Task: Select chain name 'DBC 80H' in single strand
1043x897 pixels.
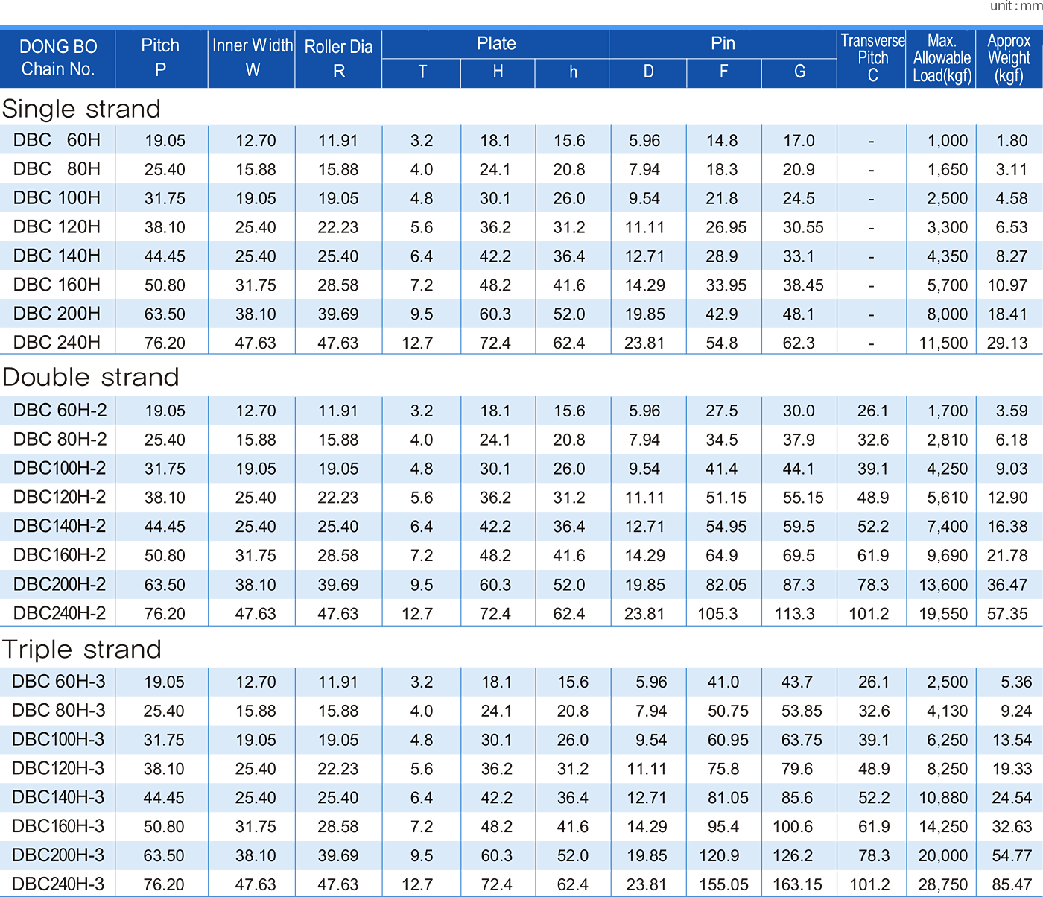Action: (57, 169)
